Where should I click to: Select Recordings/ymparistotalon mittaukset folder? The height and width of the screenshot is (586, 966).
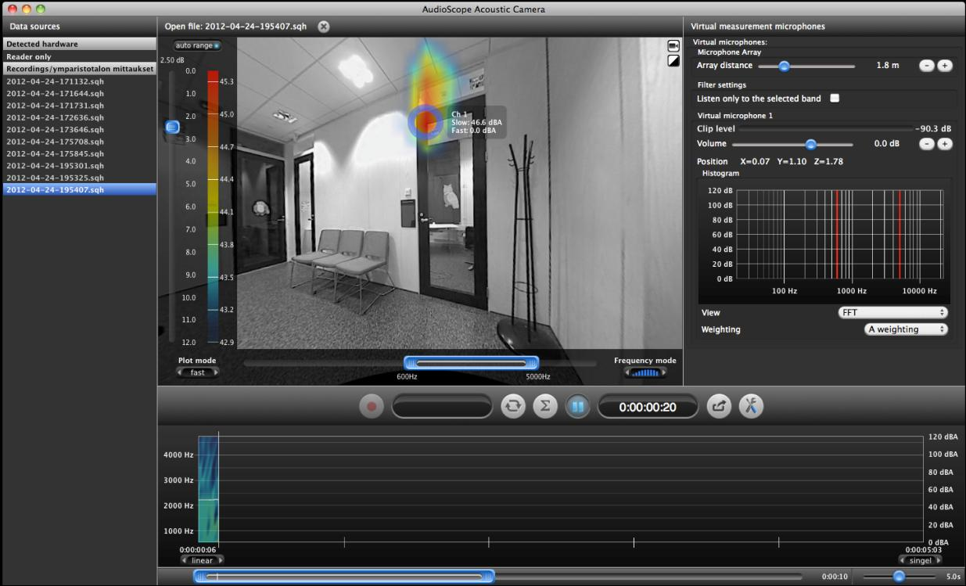coord(79,69)
